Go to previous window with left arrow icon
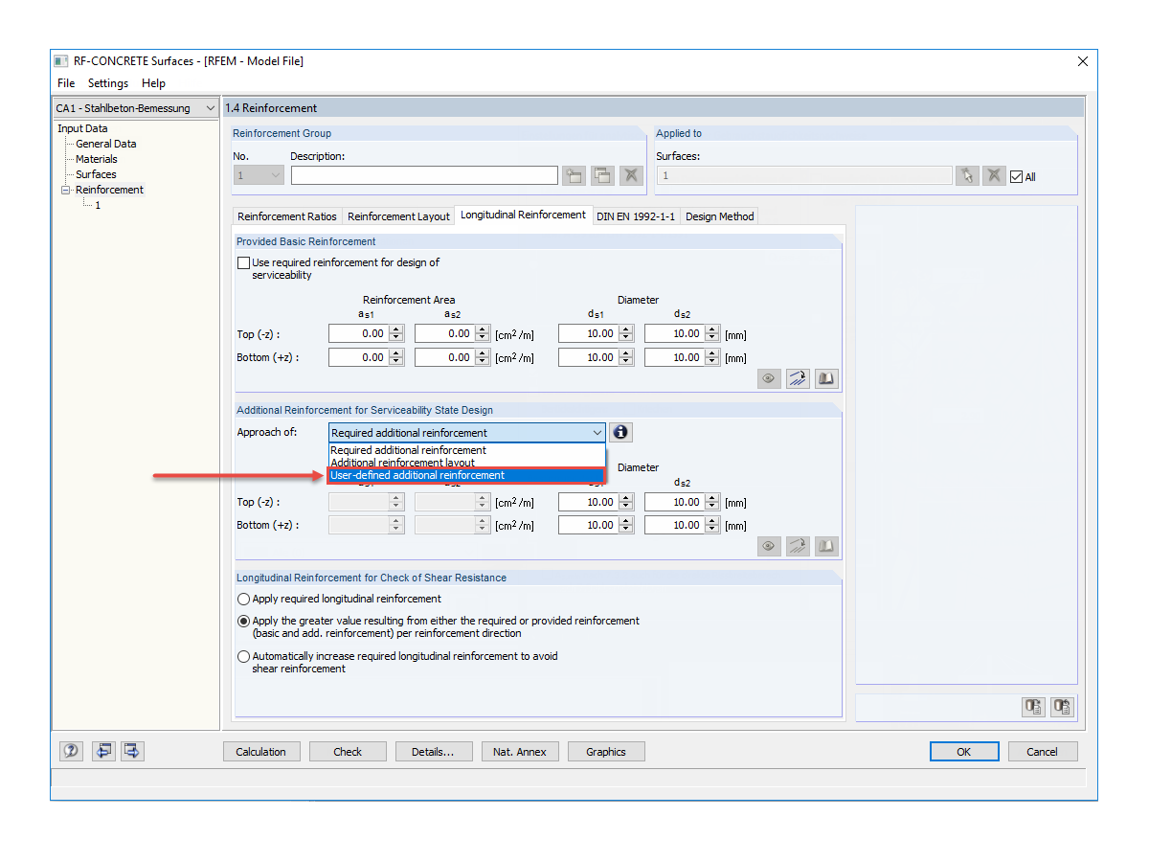Screen dimensions: 1149x862 point(103,751)
